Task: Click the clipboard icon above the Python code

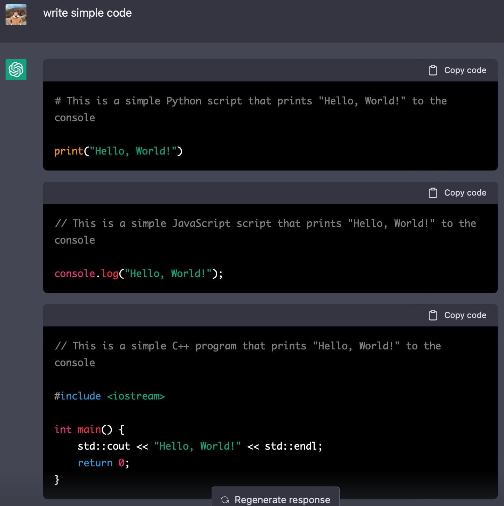Action: click(433, 70)
